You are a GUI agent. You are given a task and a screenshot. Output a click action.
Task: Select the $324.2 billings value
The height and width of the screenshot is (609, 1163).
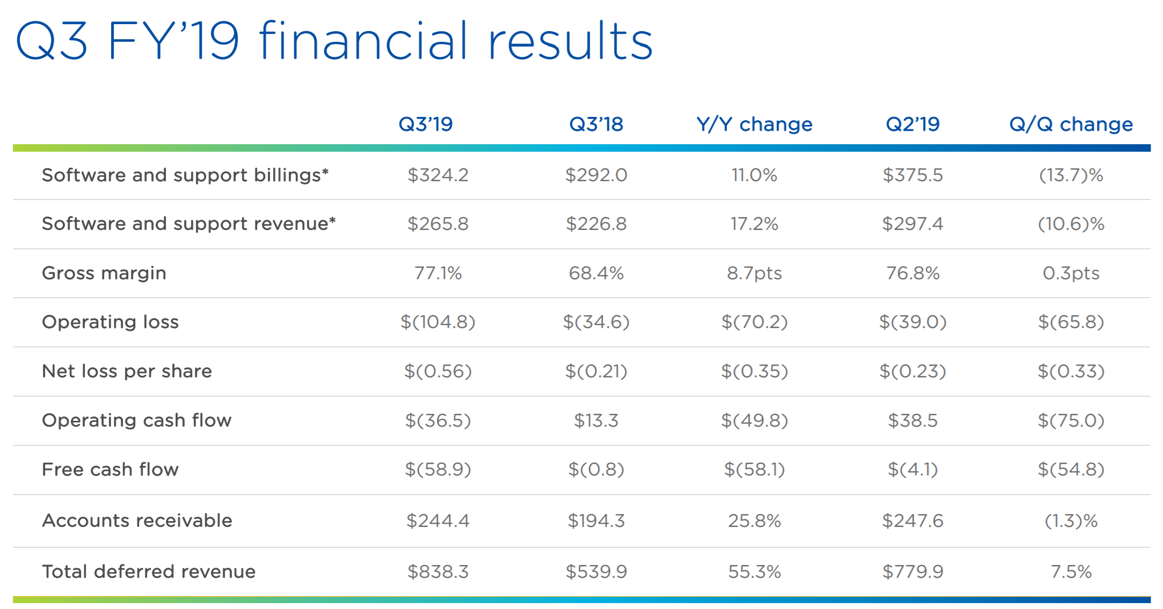[438, 175]
